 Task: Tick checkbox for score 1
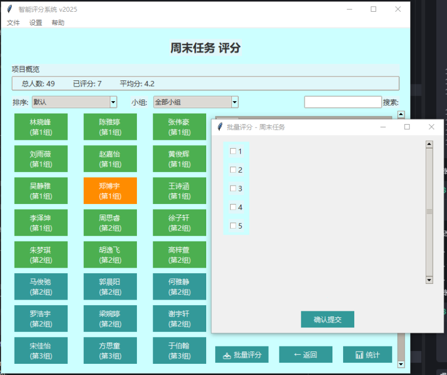point(233,151)
